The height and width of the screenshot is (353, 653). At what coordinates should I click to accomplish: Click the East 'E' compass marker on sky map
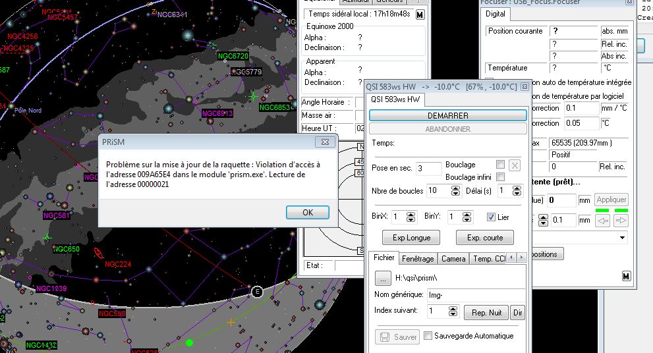(257, 292)
